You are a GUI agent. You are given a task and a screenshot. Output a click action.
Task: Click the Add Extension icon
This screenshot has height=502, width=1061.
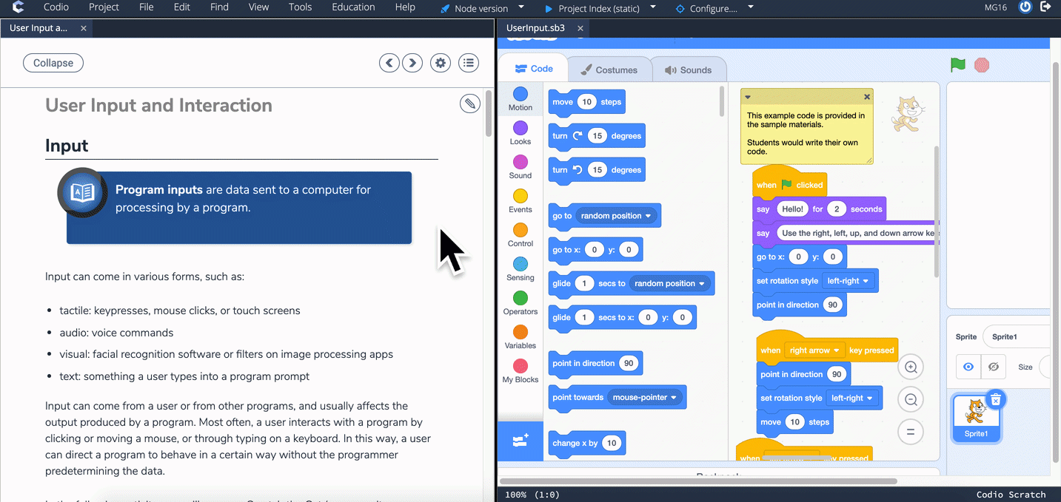click(521, 441)
